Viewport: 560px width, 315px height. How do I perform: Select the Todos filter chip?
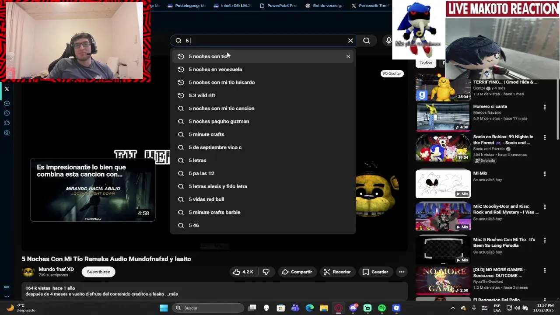coord(426,63)
